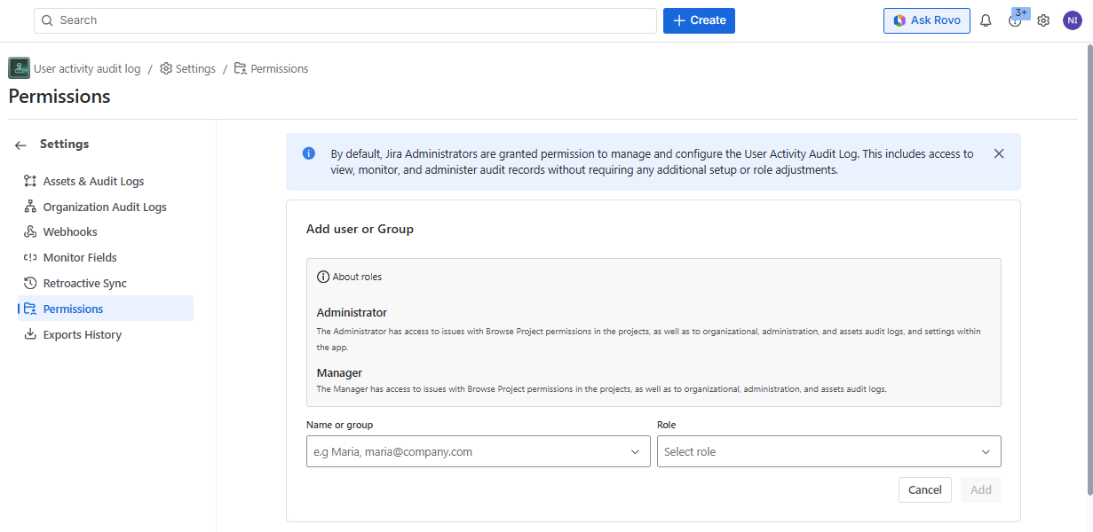Click the Permissions folder icon in sidebar
The image size is (1093, 532).
pos(30,309)
